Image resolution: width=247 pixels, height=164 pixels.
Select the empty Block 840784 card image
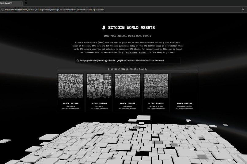tap(184, 86)
